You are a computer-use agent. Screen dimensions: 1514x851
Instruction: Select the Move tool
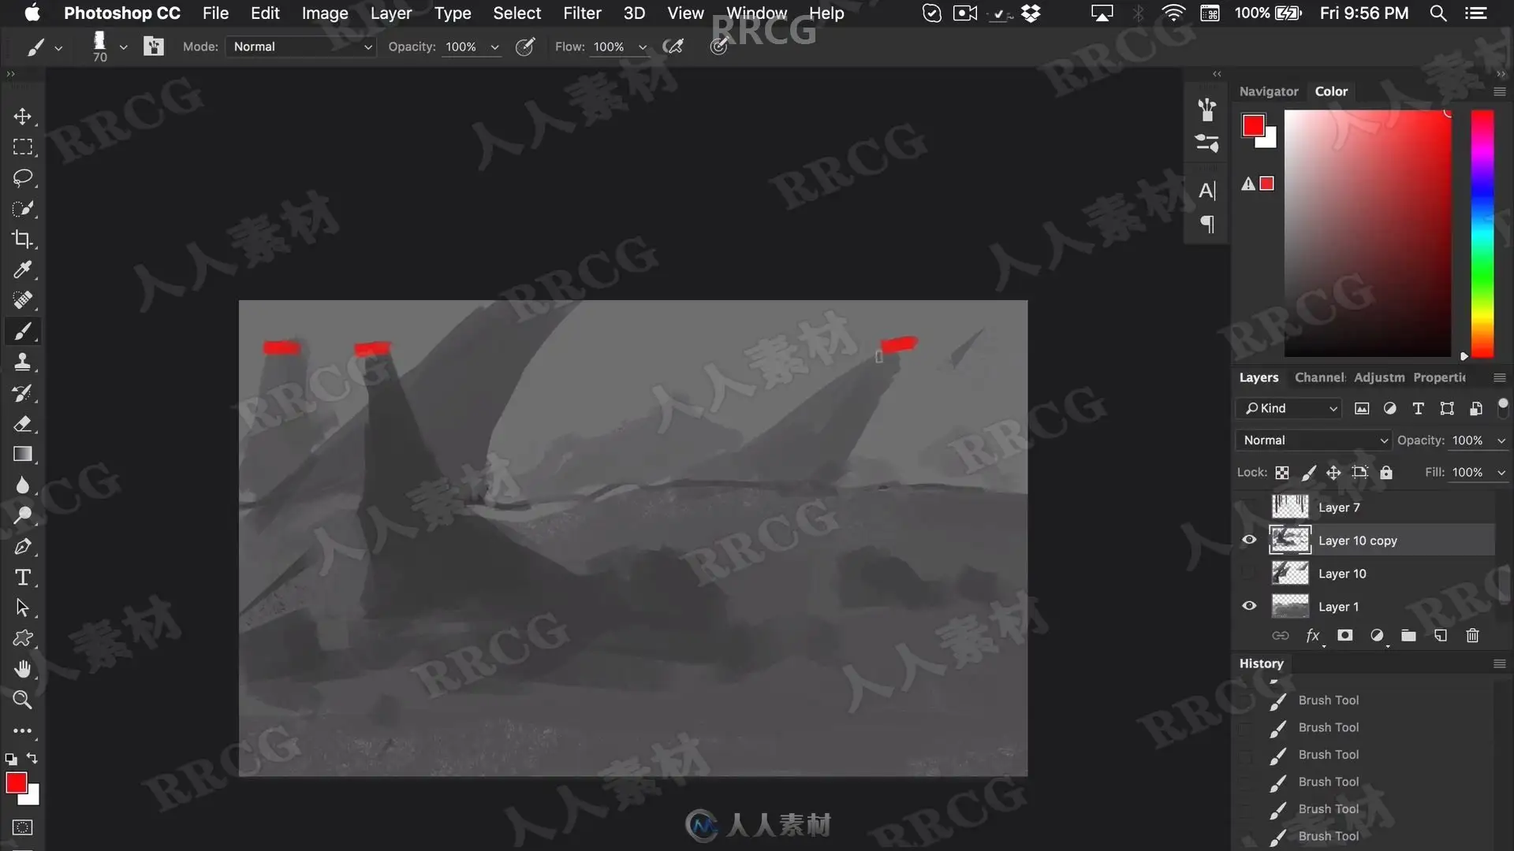[22, 117]
